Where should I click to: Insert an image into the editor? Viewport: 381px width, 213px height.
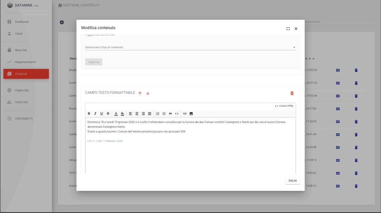pos(191,114)
